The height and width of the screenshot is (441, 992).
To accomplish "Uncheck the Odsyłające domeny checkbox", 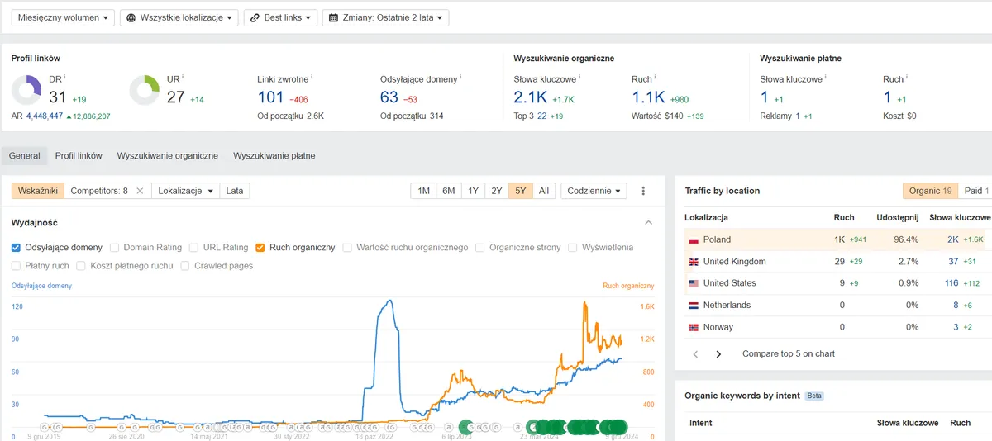I will (x=17, y=247).
